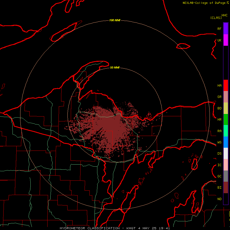230x230 pixels.
Task: Click the BD legend label
Action: pyautogui.click(x=219, y=108)
